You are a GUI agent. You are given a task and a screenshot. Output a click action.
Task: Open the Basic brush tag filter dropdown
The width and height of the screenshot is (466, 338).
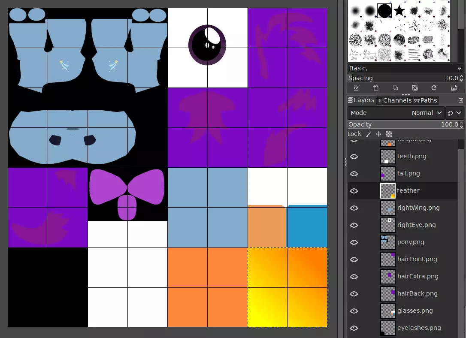(x=405, y=68)
